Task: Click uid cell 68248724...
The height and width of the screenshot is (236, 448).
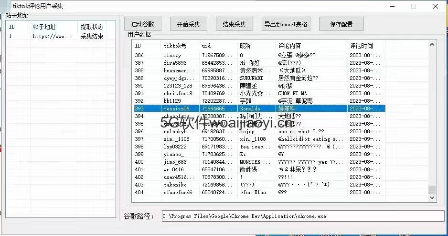Action: pos(217,192)
